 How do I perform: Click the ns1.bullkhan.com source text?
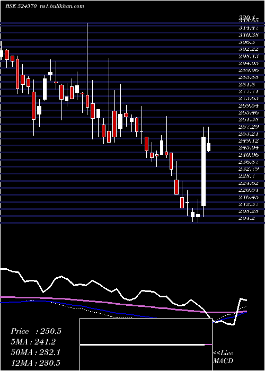pyautogui.click(x=61, y=6)
